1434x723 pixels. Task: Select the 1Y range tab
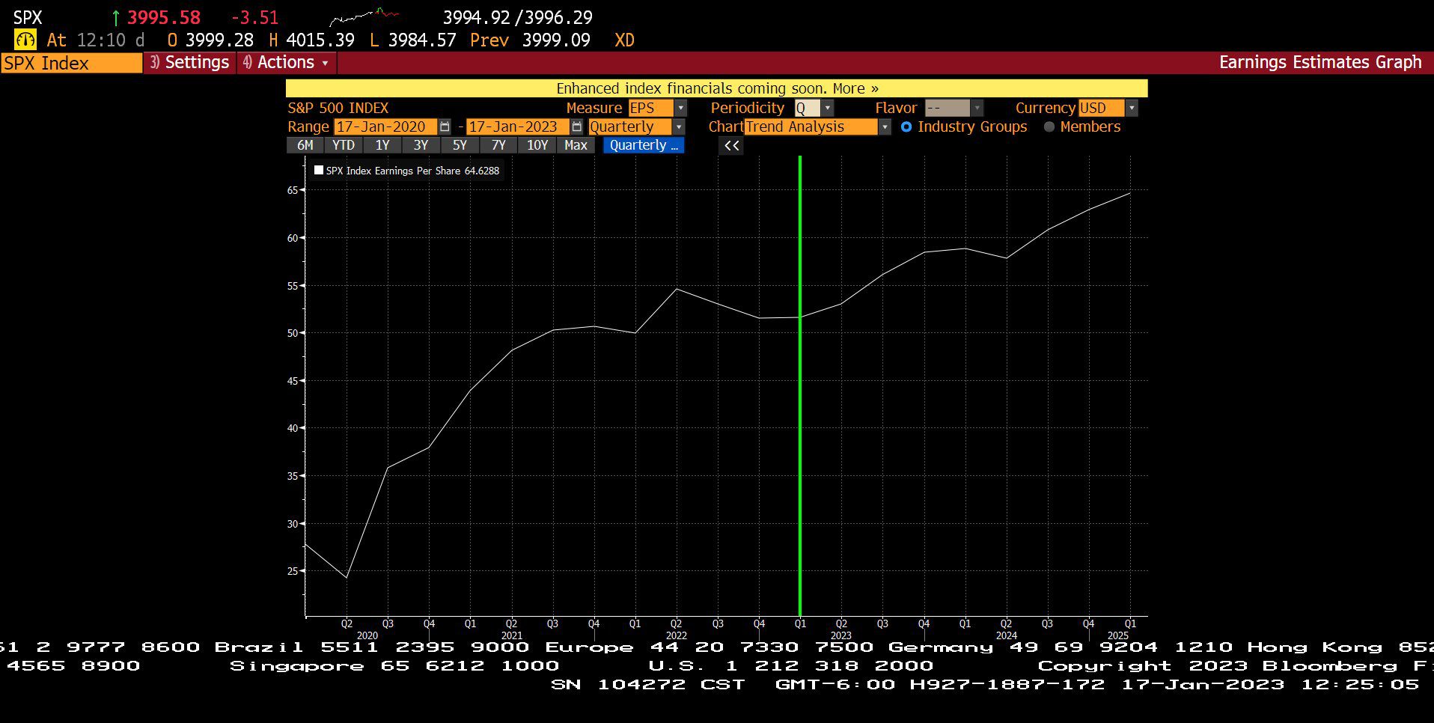[382, 145]
